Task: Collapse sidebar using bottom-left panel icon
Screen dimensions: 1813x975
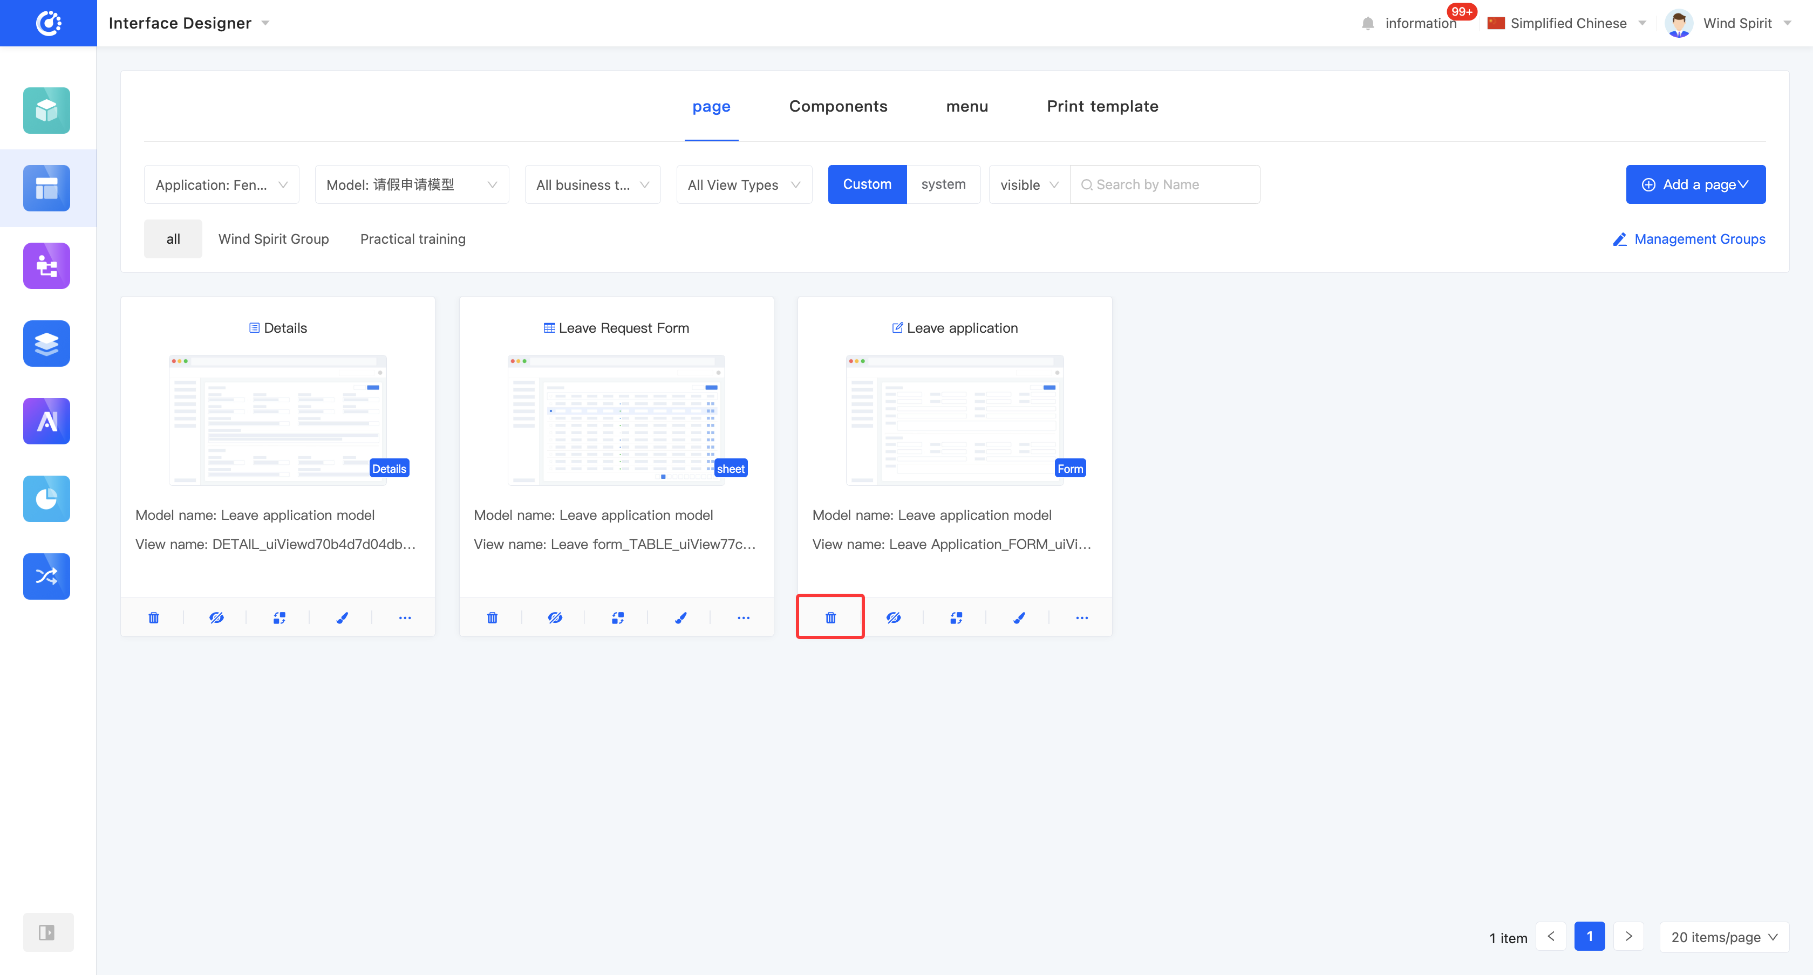Action: [x=47, y=932]
